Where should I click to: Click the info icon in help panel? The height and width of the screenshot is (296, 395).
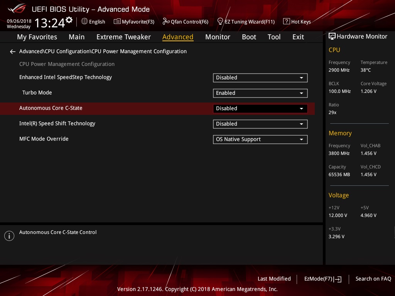9,236
